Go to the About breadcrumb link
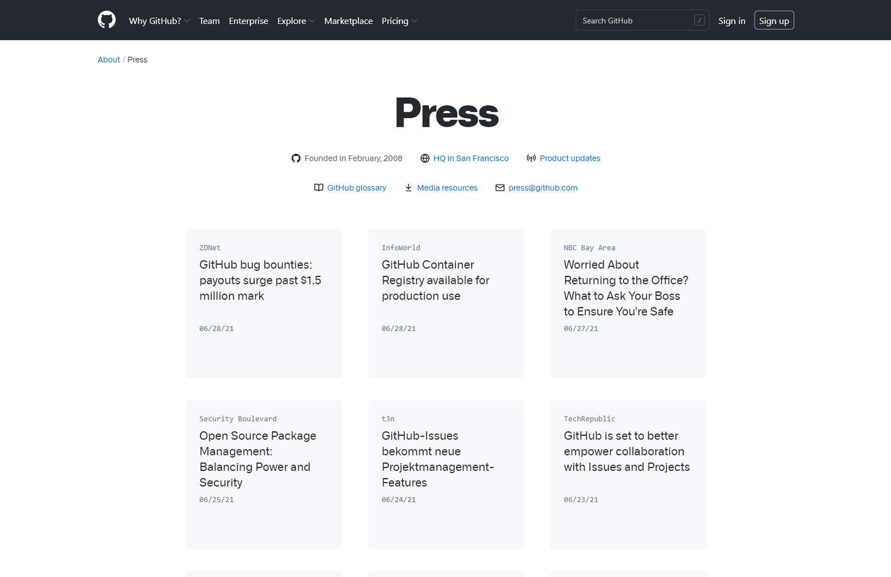Image resolution: width=891 pixels, height=577 pixels. pyautogui.click(x=109, y=60)
